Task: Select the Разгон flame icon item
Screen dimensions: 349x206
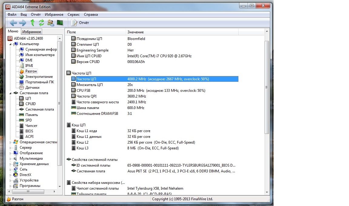Action: (x=28, y=71)
